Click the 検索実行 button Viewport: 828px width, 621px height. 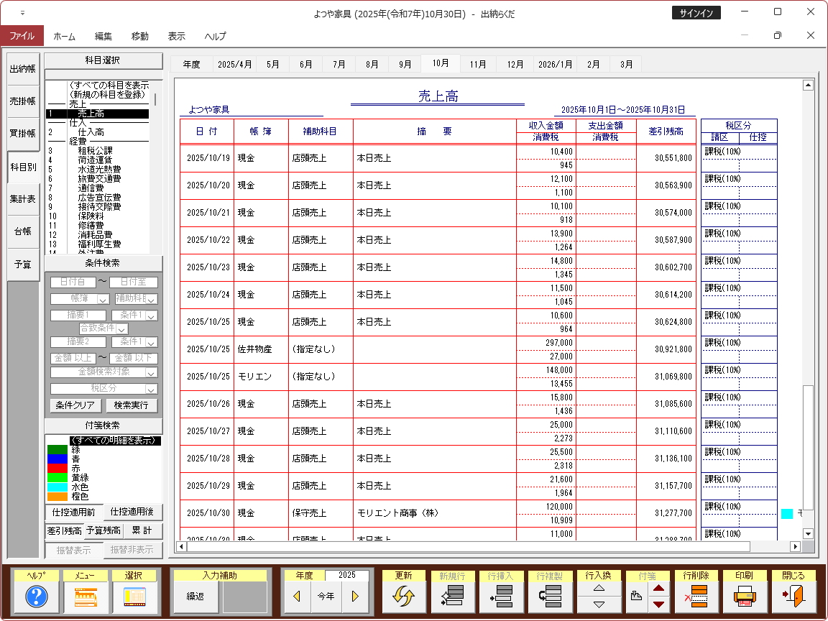(x=132, y=405)
